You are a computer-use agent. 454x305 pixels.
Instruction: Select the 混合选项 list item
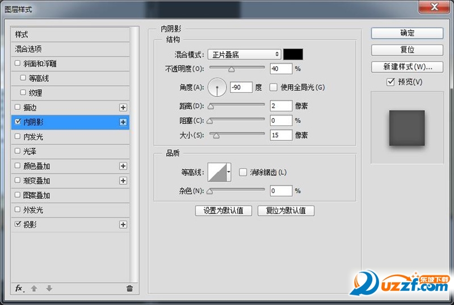pos(70,49)
